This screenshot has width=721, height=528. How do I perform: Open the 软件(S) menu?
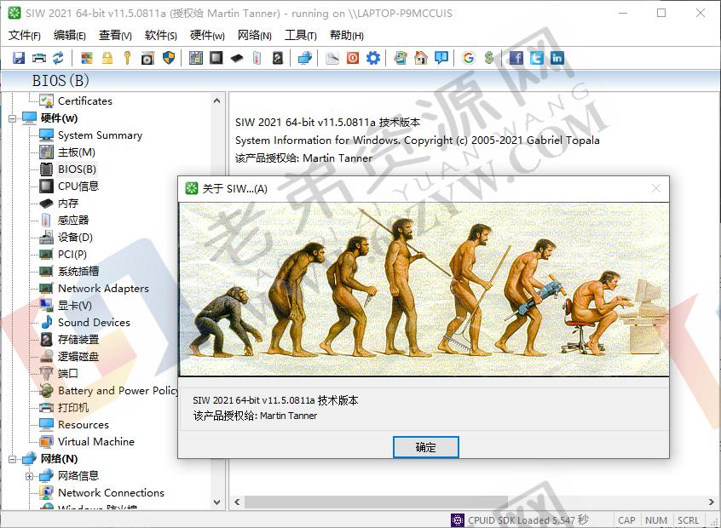click(x=160, y=36)
